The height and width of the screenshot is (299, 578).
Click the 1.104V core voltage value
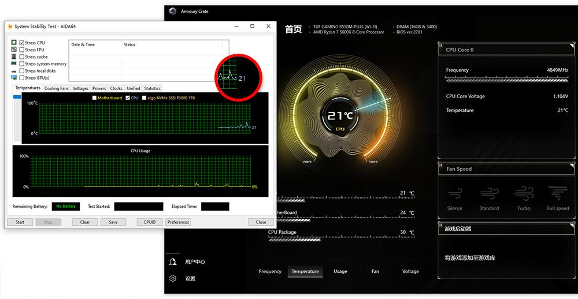point(561,96)
